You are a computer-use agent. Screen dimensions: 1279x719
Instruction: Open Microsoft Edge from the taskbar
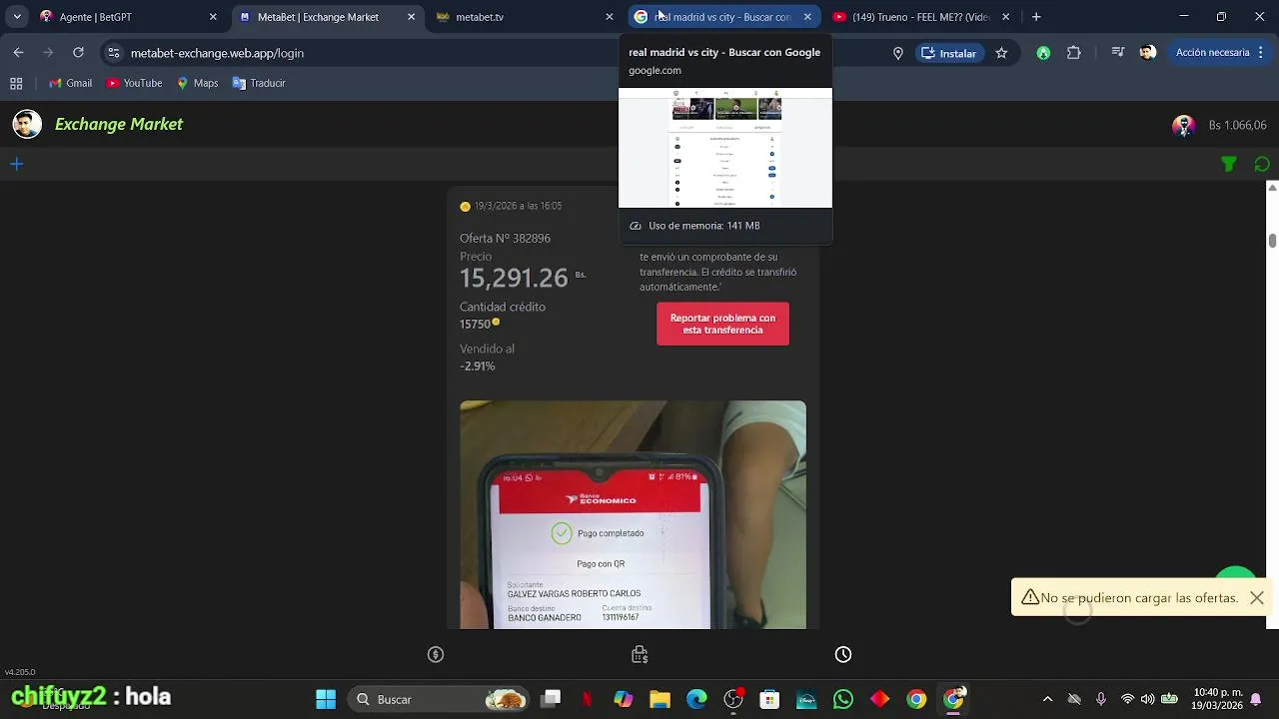click(x=696, y=699)
